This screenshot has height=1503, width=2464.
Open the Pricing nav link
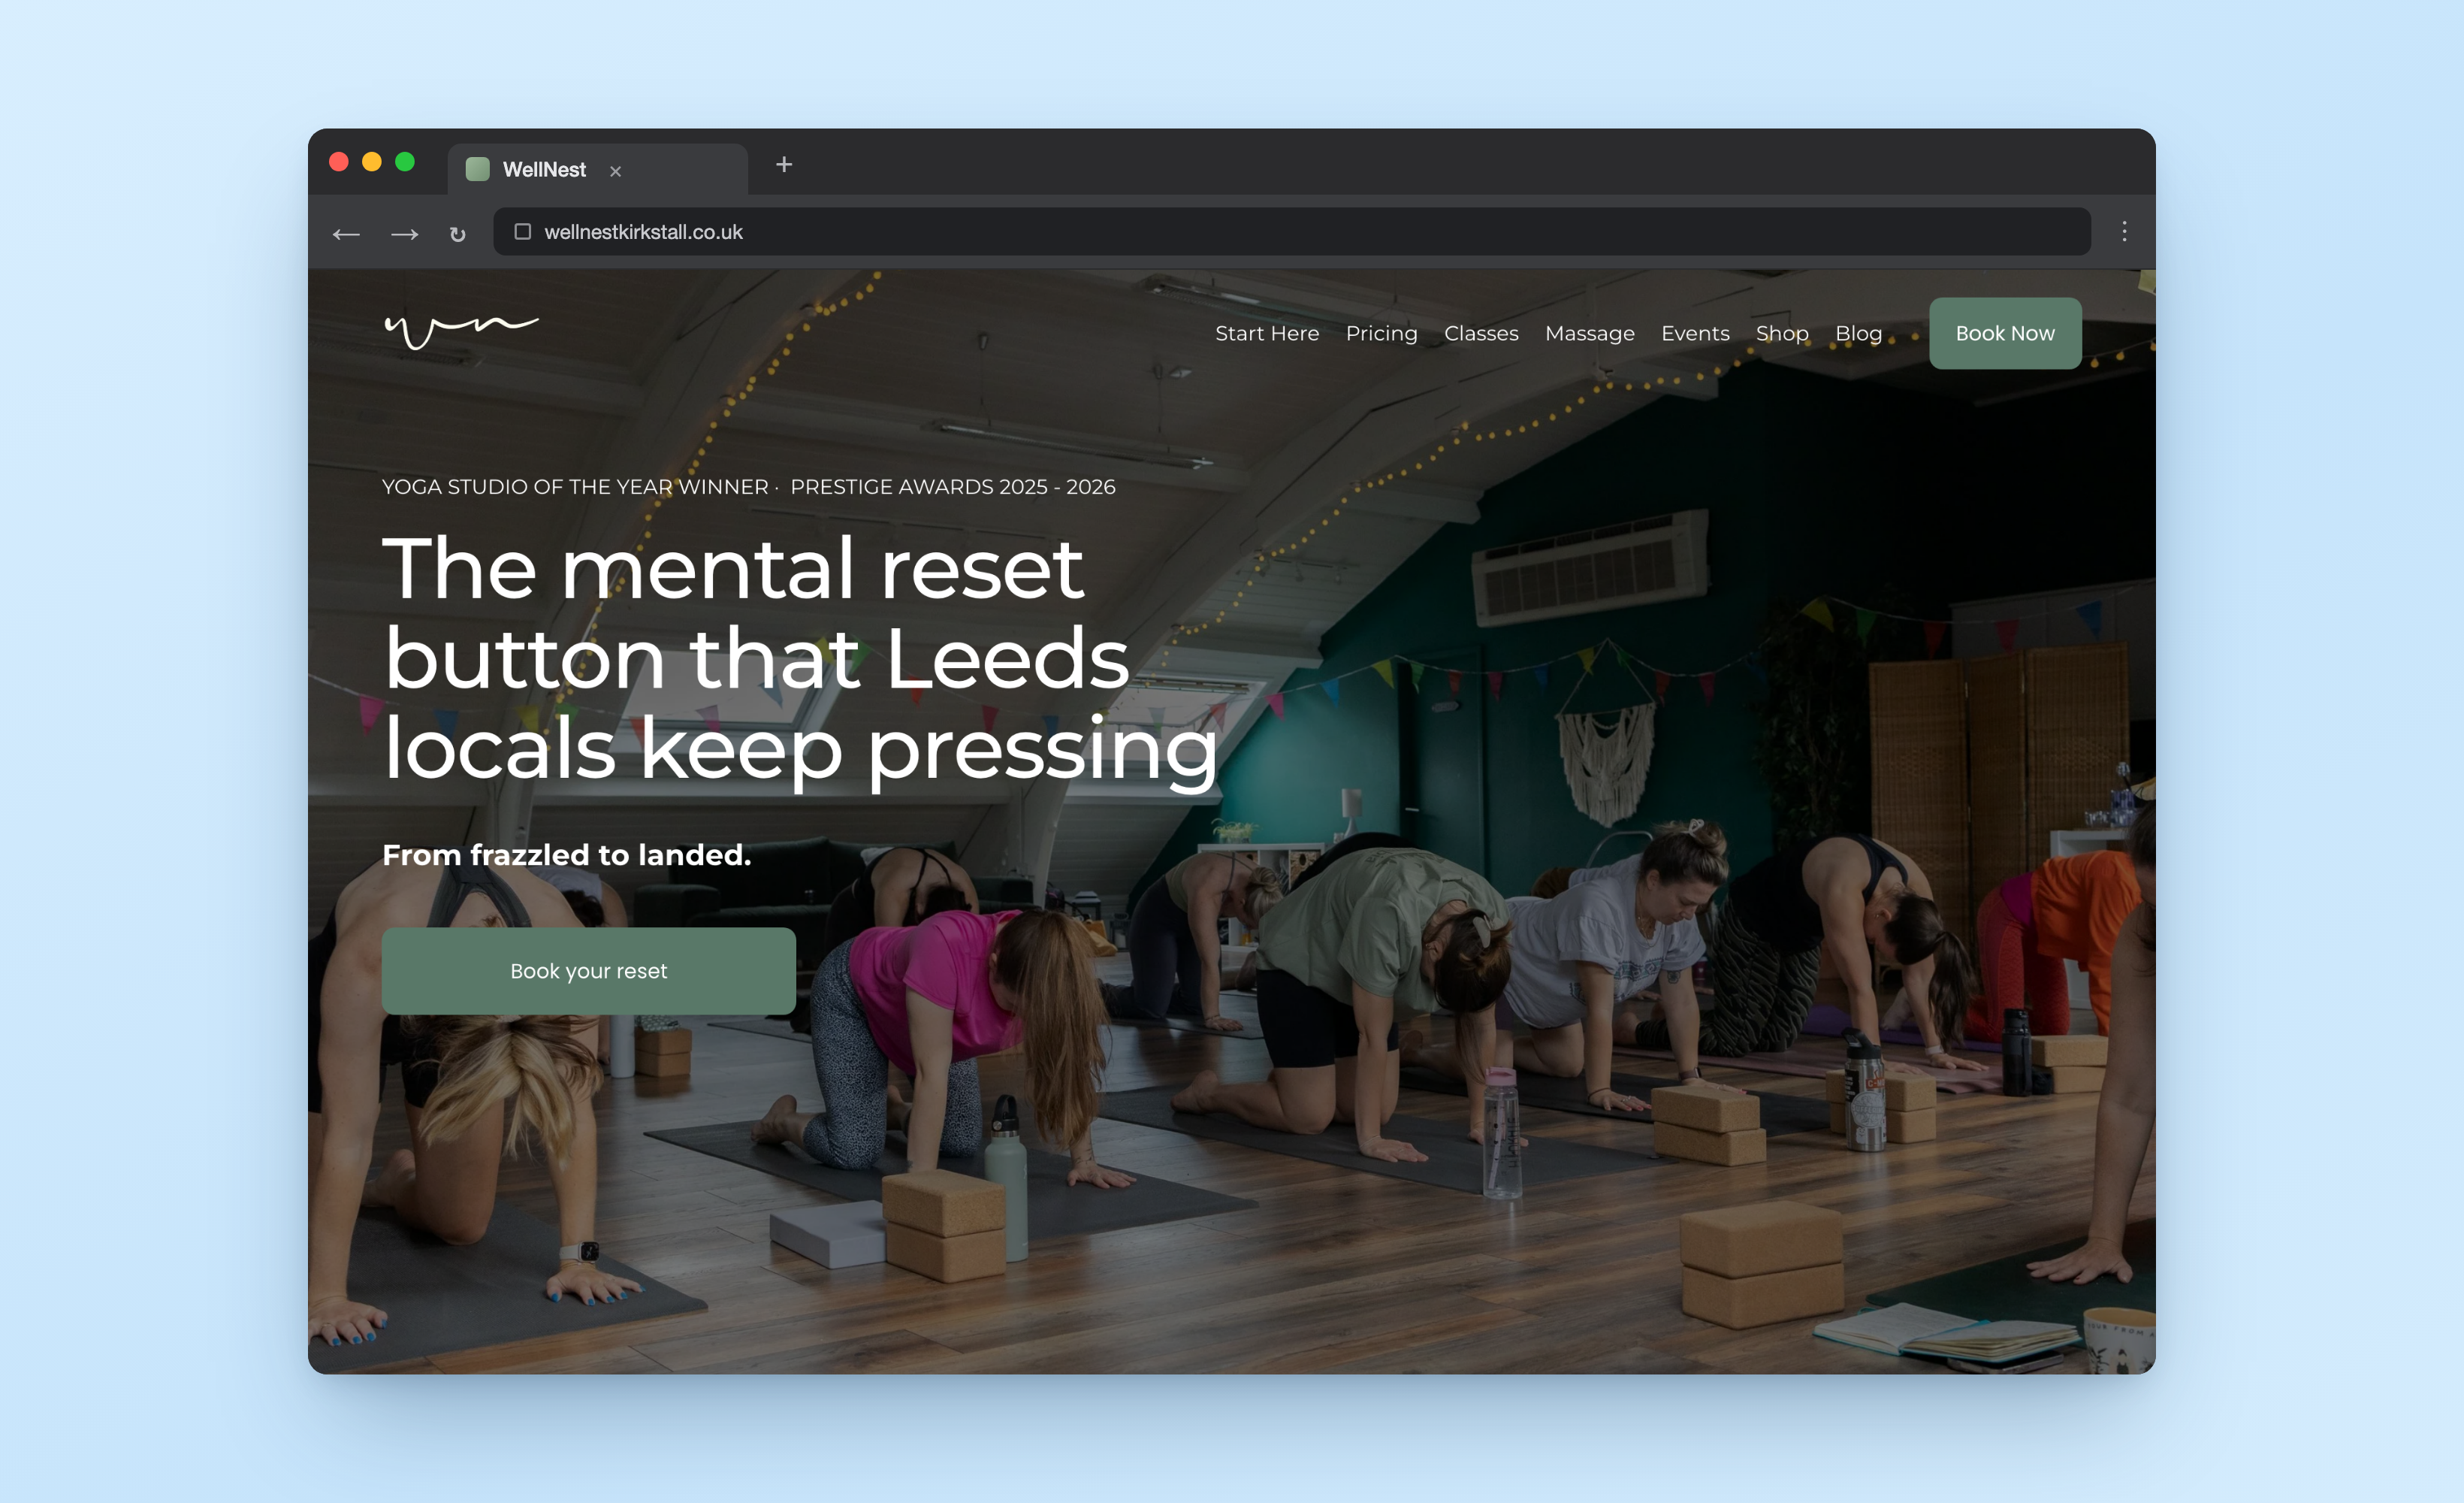[x=1381, y=333]
